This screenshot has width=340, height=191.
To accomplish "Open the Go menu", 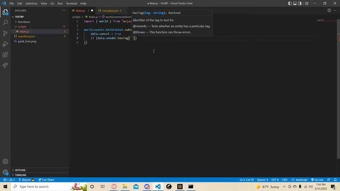I will [52, 3].
